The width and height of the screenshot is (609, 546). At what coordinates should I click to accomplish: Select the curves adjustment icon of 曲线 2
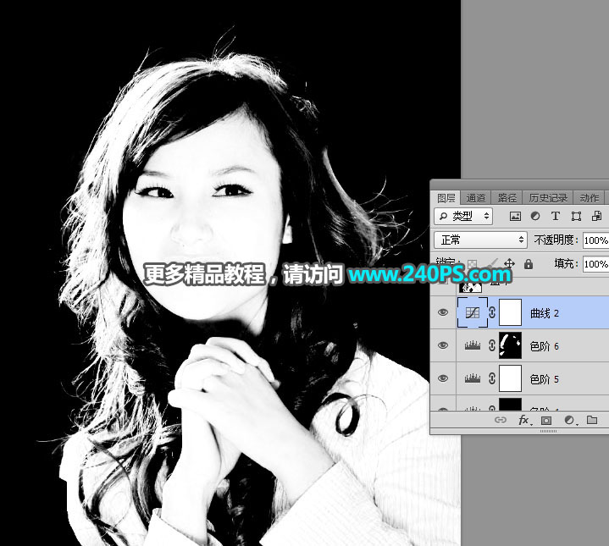[x=473, y=312]
